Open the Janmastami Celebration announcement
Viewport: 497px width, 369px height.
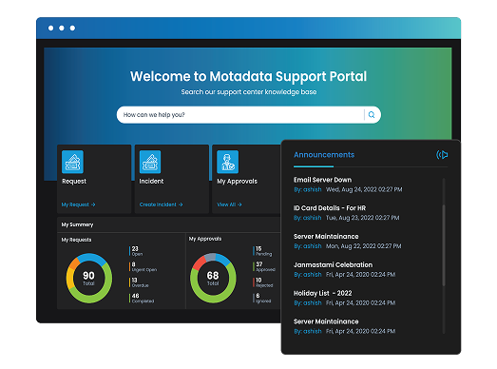[x=333, y=265]
